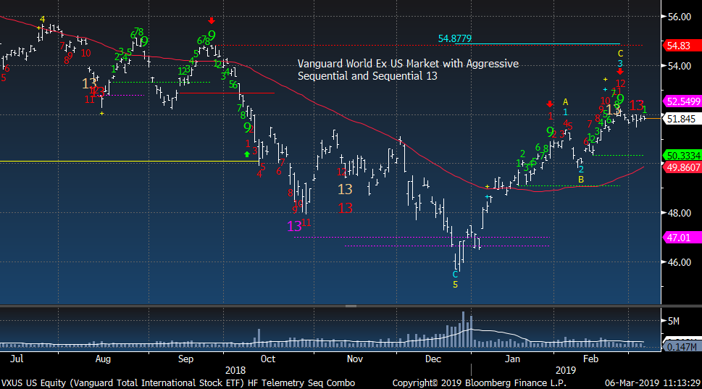Click the Oct month label on time axis
702x389 pixels.
click(268, 359)
